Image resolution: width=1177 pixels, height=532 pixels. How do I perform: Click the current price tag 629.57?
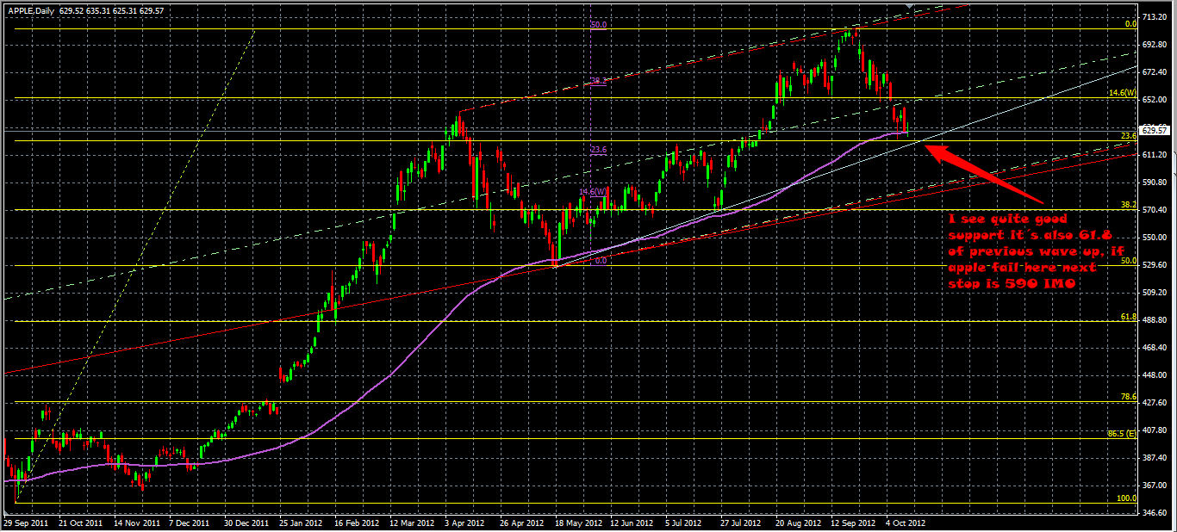click(1155, 130)
